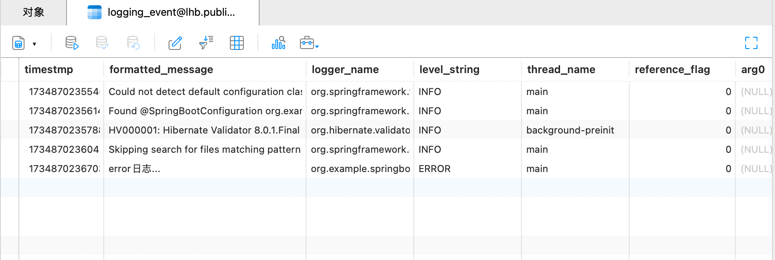Click the logger_name column header
This screenshot has width=775, height=260.
coord(360,70)
